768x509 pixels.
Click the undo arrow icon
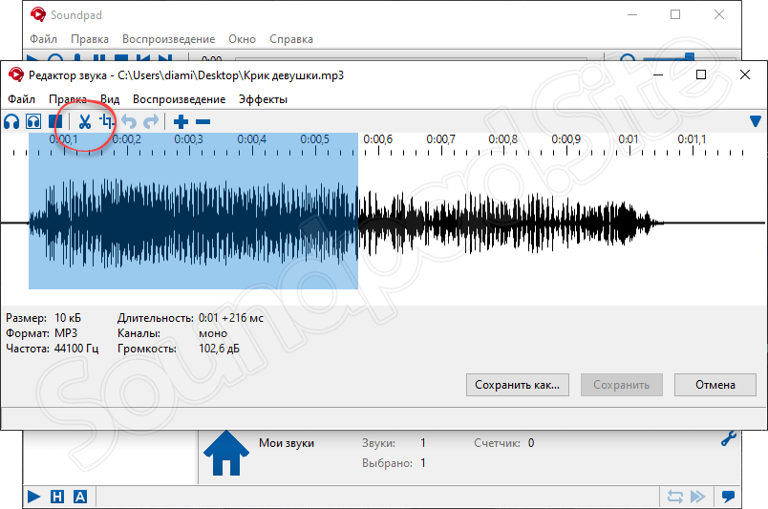(129, 121)
